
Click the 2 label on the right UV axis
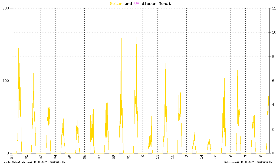click(x=273, y=129)
